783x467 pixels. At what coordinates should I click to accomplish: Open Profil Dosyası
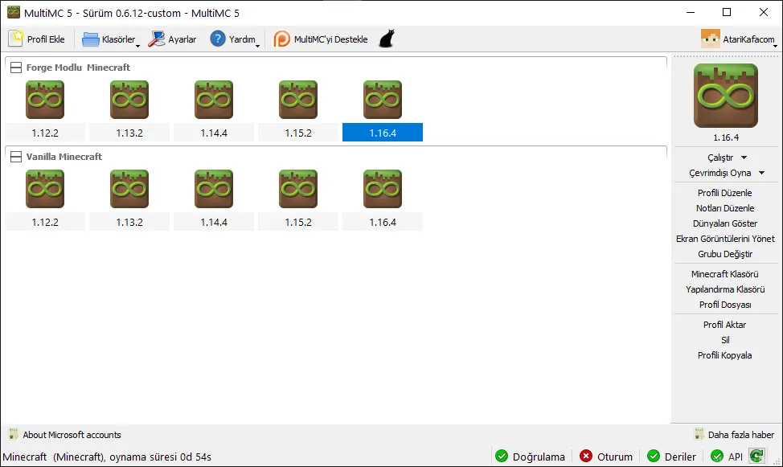tap(725, 305)
